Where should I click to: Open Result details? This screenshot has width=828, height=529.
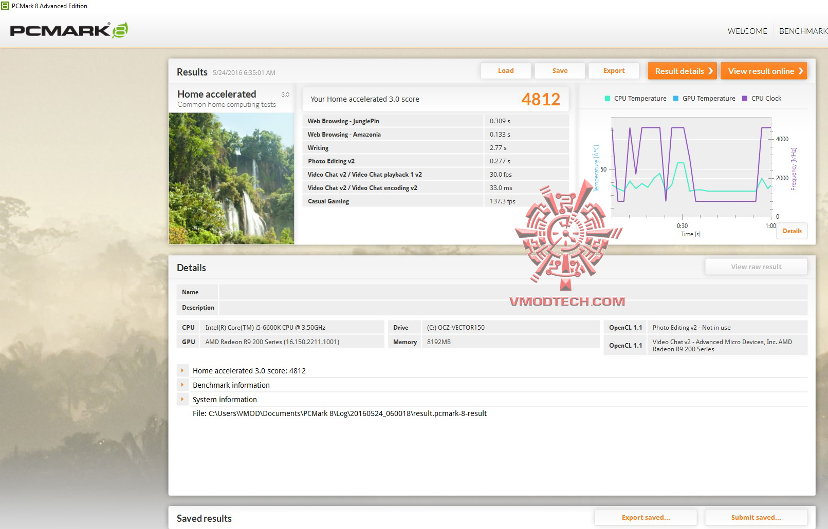pos(683,71)
